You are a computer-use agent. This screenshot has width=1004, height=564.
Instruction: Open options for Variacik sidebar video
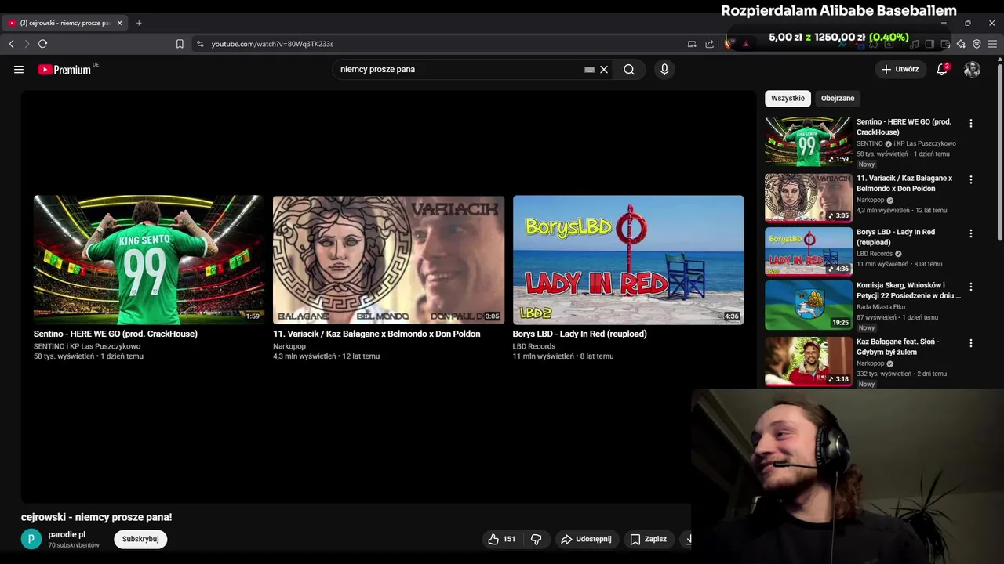pyautogui.click(x=971, y=180)
